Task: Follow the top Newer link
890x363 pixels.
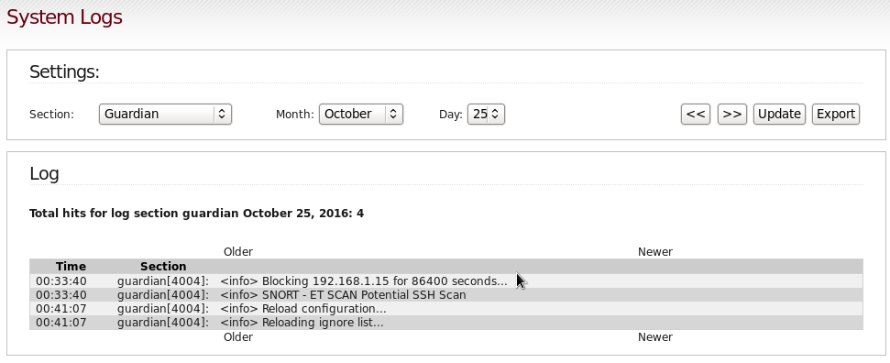Action: coord(655,252)
